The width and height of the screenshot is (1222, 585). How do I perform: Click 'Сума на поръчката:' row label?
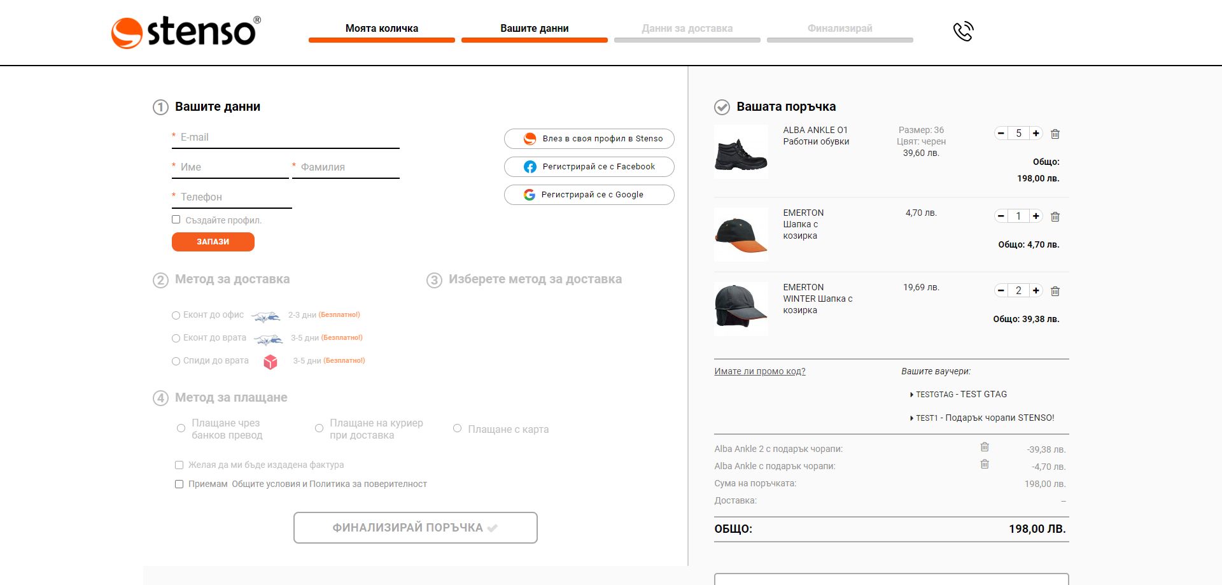click(x=755, y=483)
